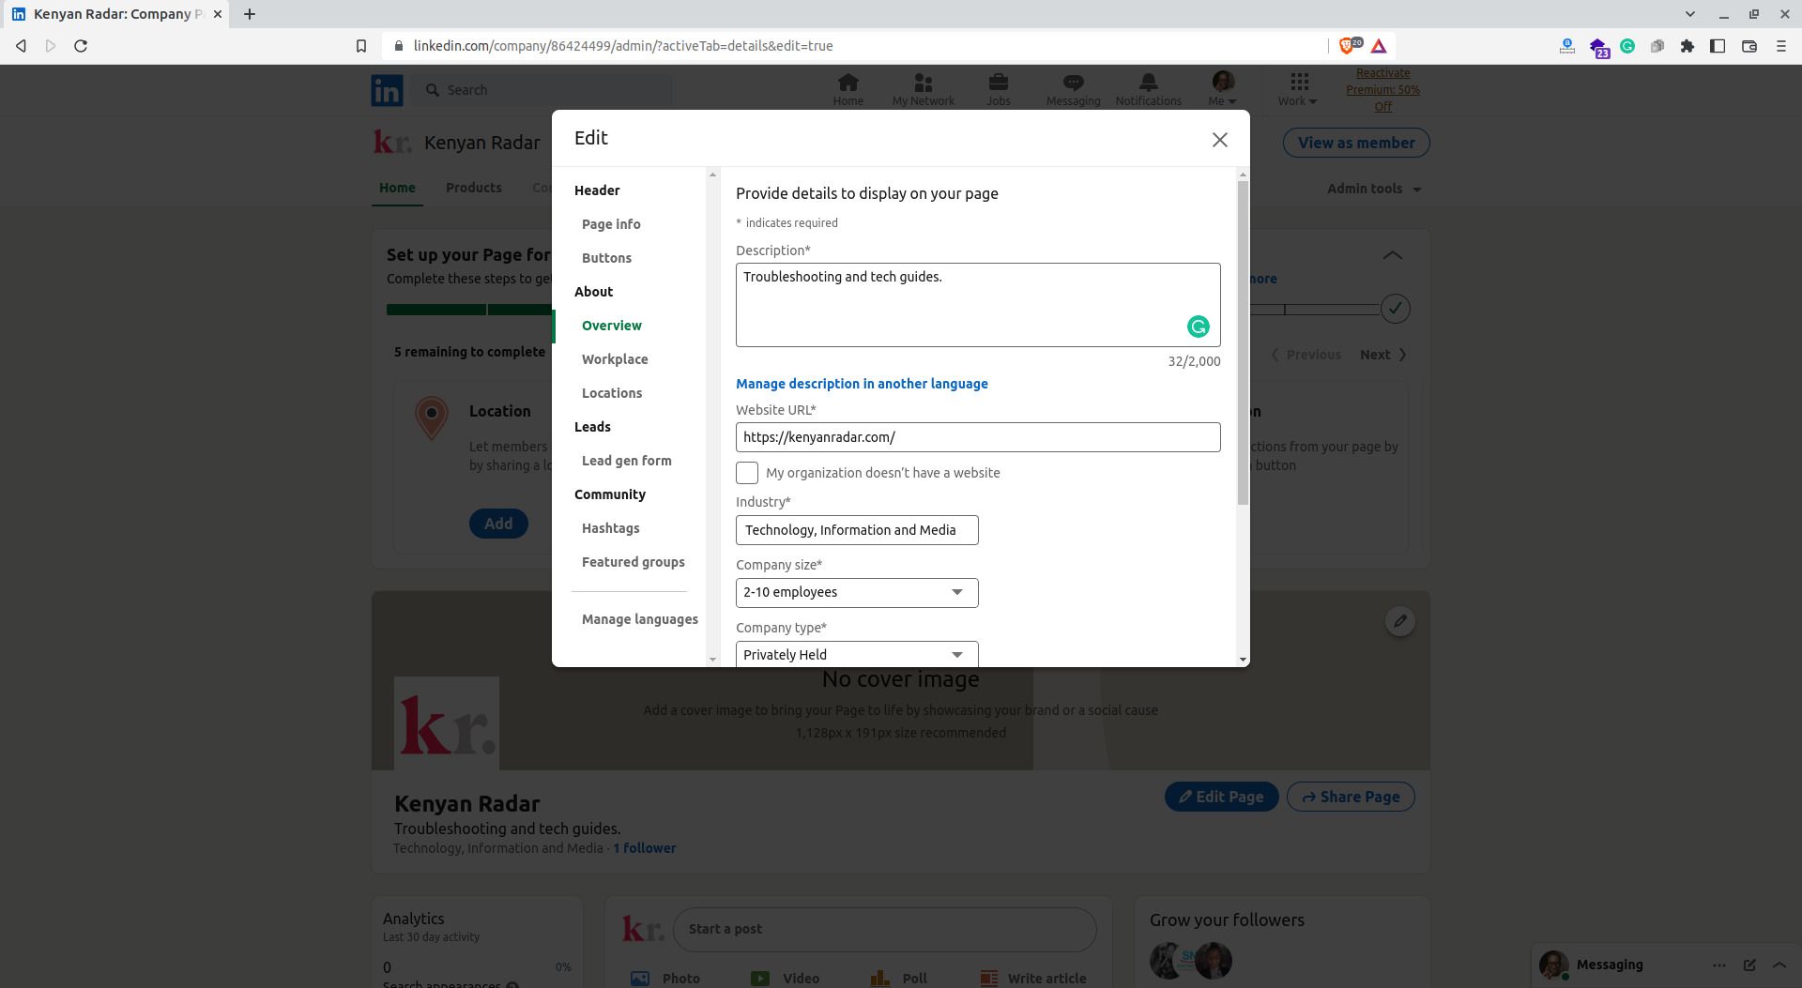The width and height of the screenshot is (1802, 988).
Task: Click the View as member button
Action: [x=1356, y=142]
